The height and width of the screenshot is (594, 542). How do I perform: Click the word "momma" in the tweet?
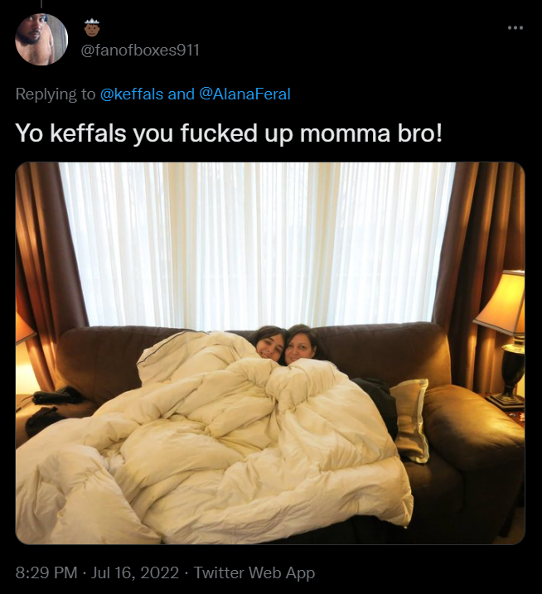pos(345,133)
